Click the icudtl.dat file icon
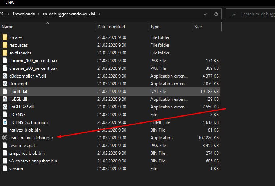 click(5, 91)
